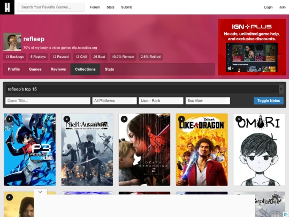Click the site logo icon in header
The image size is (289, 217).
pos(7,7)
